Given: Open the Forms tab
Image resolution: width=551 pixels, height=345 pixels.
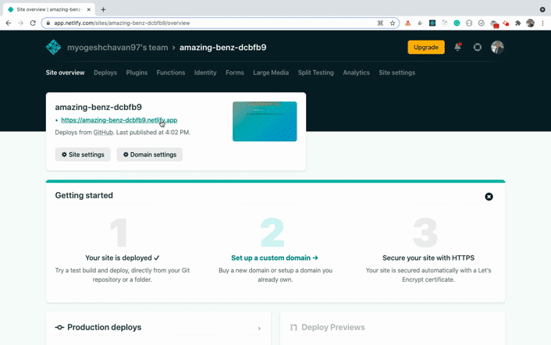Looking at the screenshot, I should click(x=235, y=73).
